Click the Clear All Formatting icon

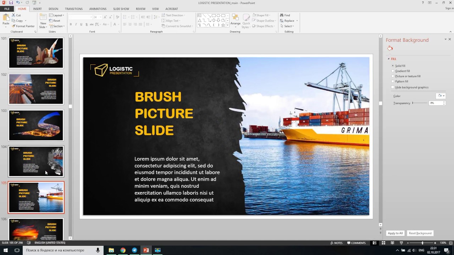117,17
